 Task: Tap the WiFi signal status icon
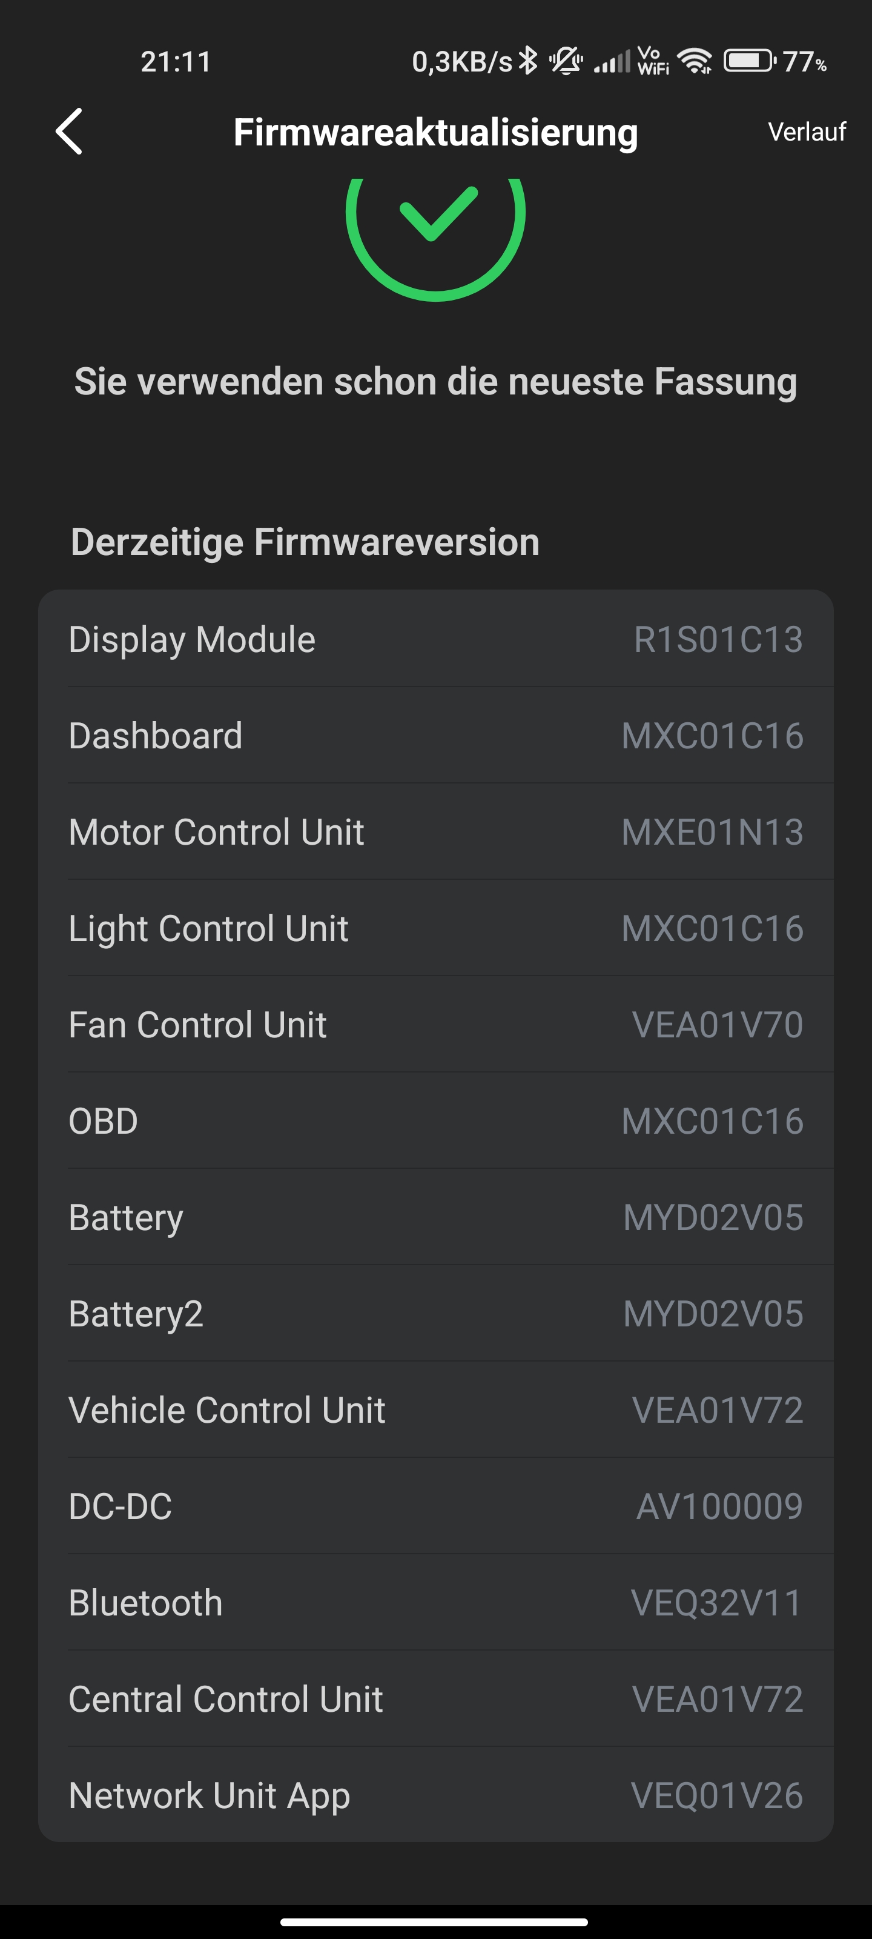click(695, 61)
